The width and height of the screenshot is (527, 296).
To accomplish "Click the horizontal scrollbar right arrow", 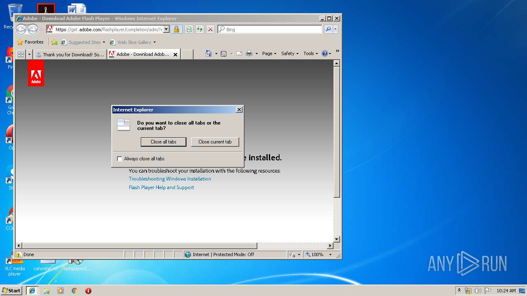I will (330, 246).
